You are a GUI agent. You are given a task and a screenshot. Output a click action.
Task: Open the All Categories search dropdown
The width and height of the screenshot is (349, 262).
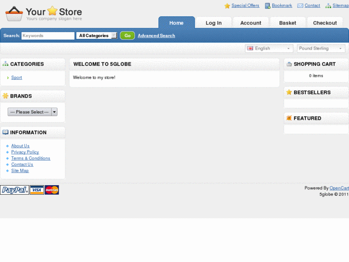[97, 36]
